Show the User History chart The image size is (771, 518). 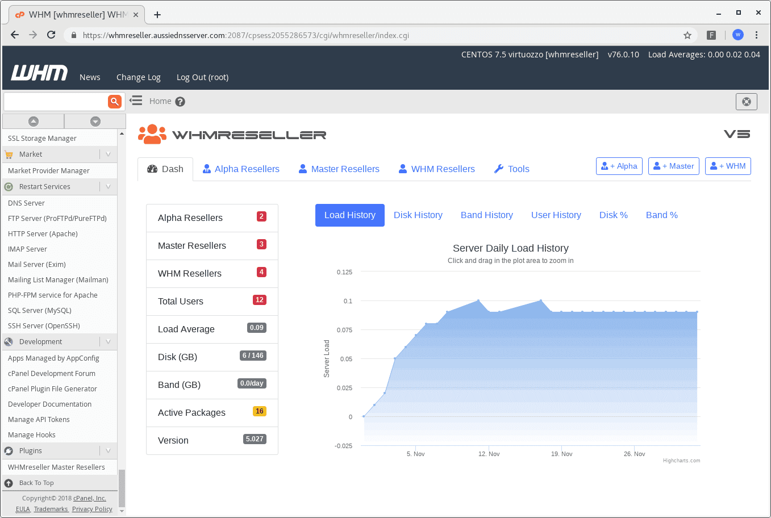(556, 215)
